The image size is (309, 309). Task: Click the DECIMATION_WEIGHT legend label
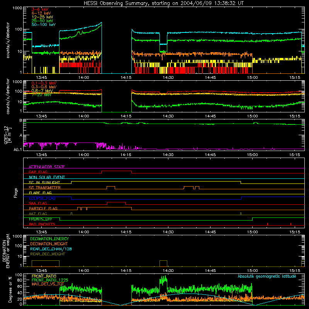(49, 244)
